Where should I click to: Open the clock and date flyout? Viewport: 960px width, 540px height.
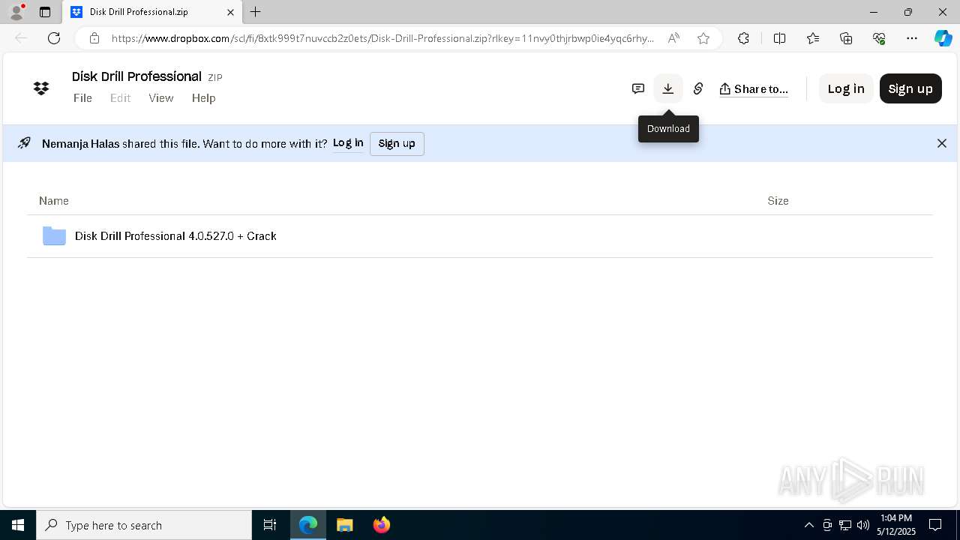click(896, 525)
